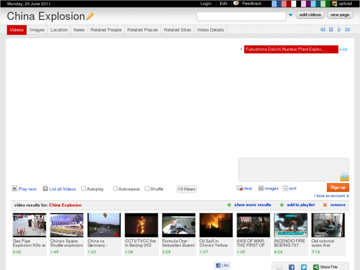Share on Facebook icon in share bar
This screenshot has height=270, width=360.
pyautogui.click(x=291, y=267)
